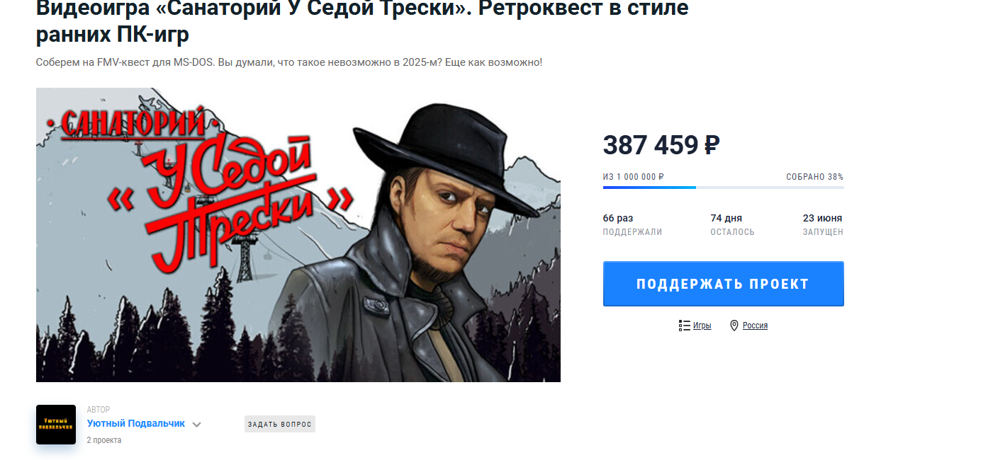
Task: Open the Уютный Подвальчик author name link
Action: (136, 423)
